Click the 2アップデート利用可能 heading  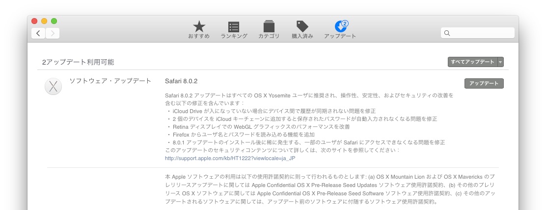click(x=79, y=63)
